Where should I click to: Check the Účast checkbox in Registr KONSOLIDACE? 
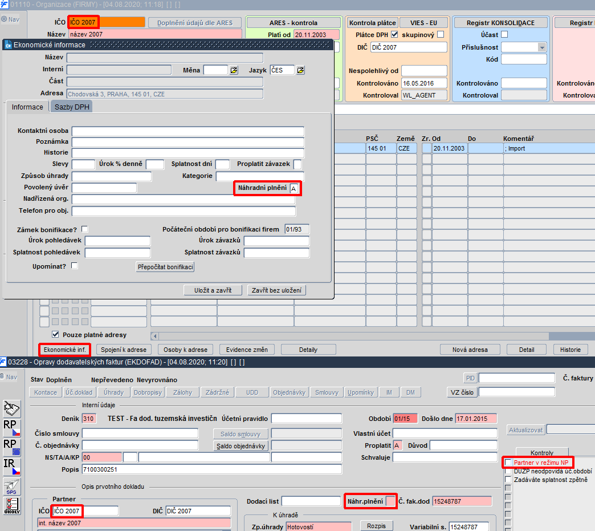(504, 35)
